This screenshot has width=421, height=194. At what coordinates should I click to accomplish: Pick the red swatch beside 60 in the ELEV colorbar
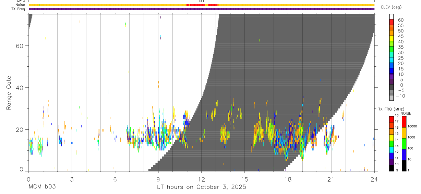tap(392, 22)
